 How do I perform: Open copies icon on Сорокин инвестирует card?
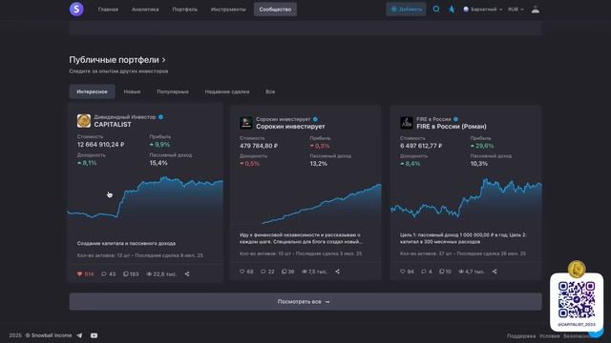[x=284, y=272]
